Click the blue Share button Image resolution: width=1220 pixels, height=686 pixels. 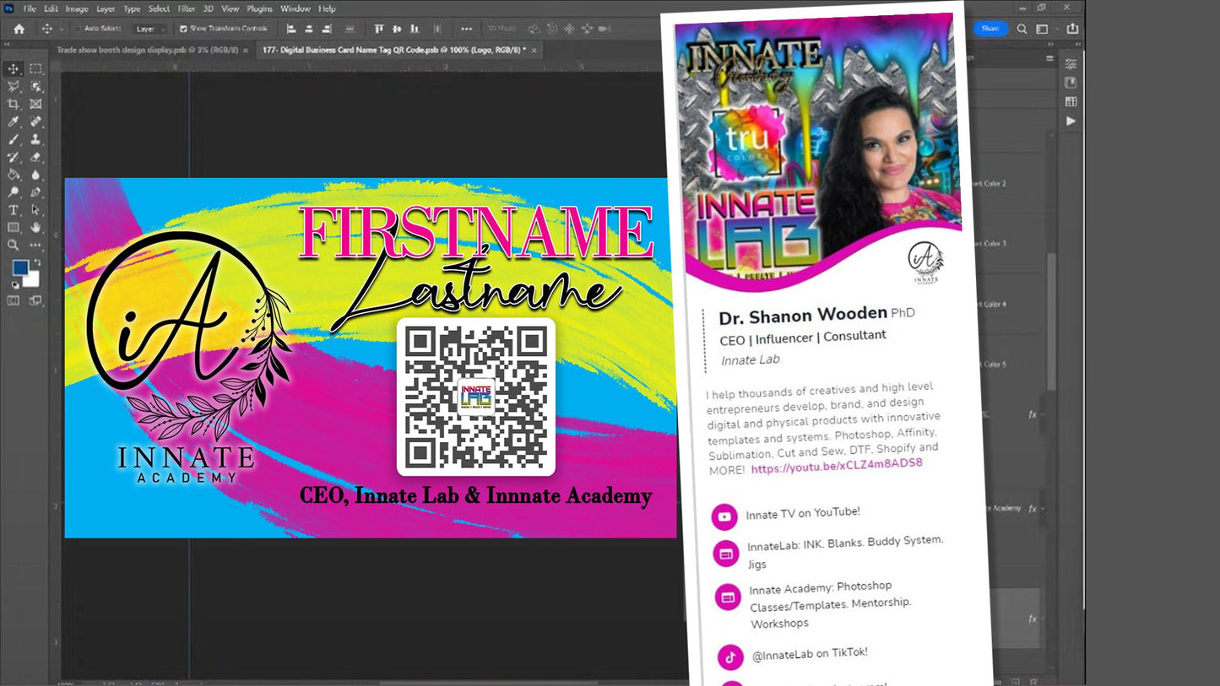pyautogui.click(x=990, y=29)
